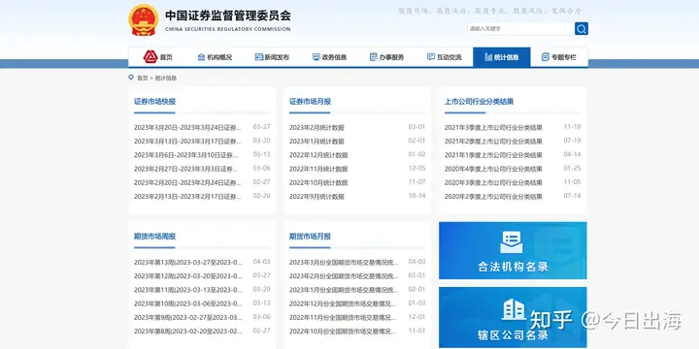Image resolution: width=699 pixels, height=349 pixels.
Task: Click 首页 in the breadcrumb trail
Action: tap(142, 78)
